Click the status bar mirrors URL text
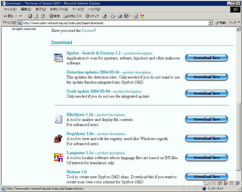Screen dimensions: 242x192 [x=45, y=189]
